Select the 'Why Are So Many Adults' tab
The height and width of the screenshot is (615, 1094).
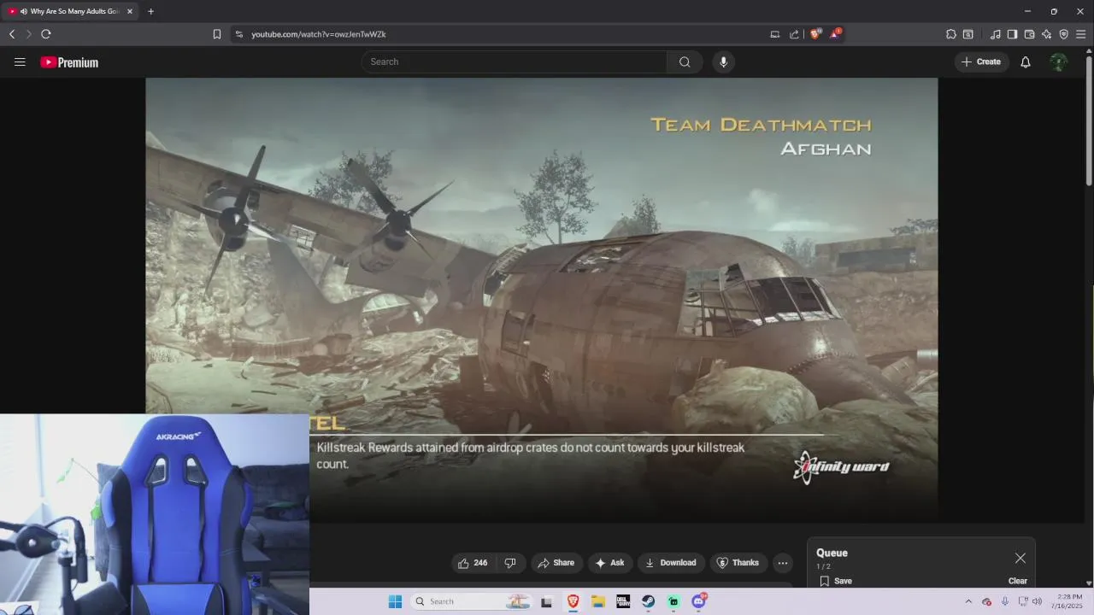(x=69, y=11)
